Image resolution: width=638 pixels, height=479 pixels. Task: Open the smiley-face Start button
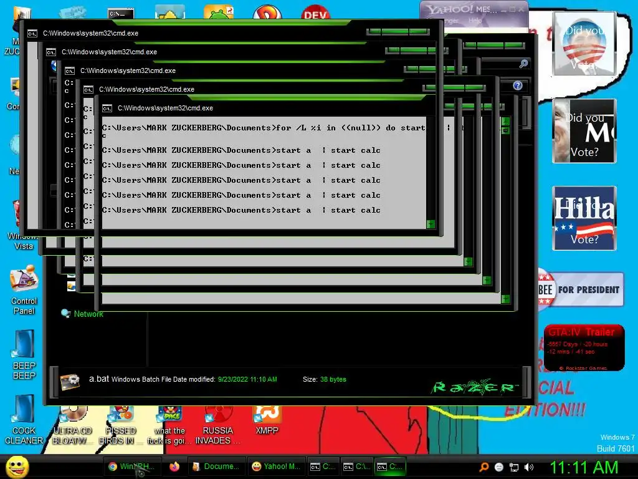pos(17,467)
